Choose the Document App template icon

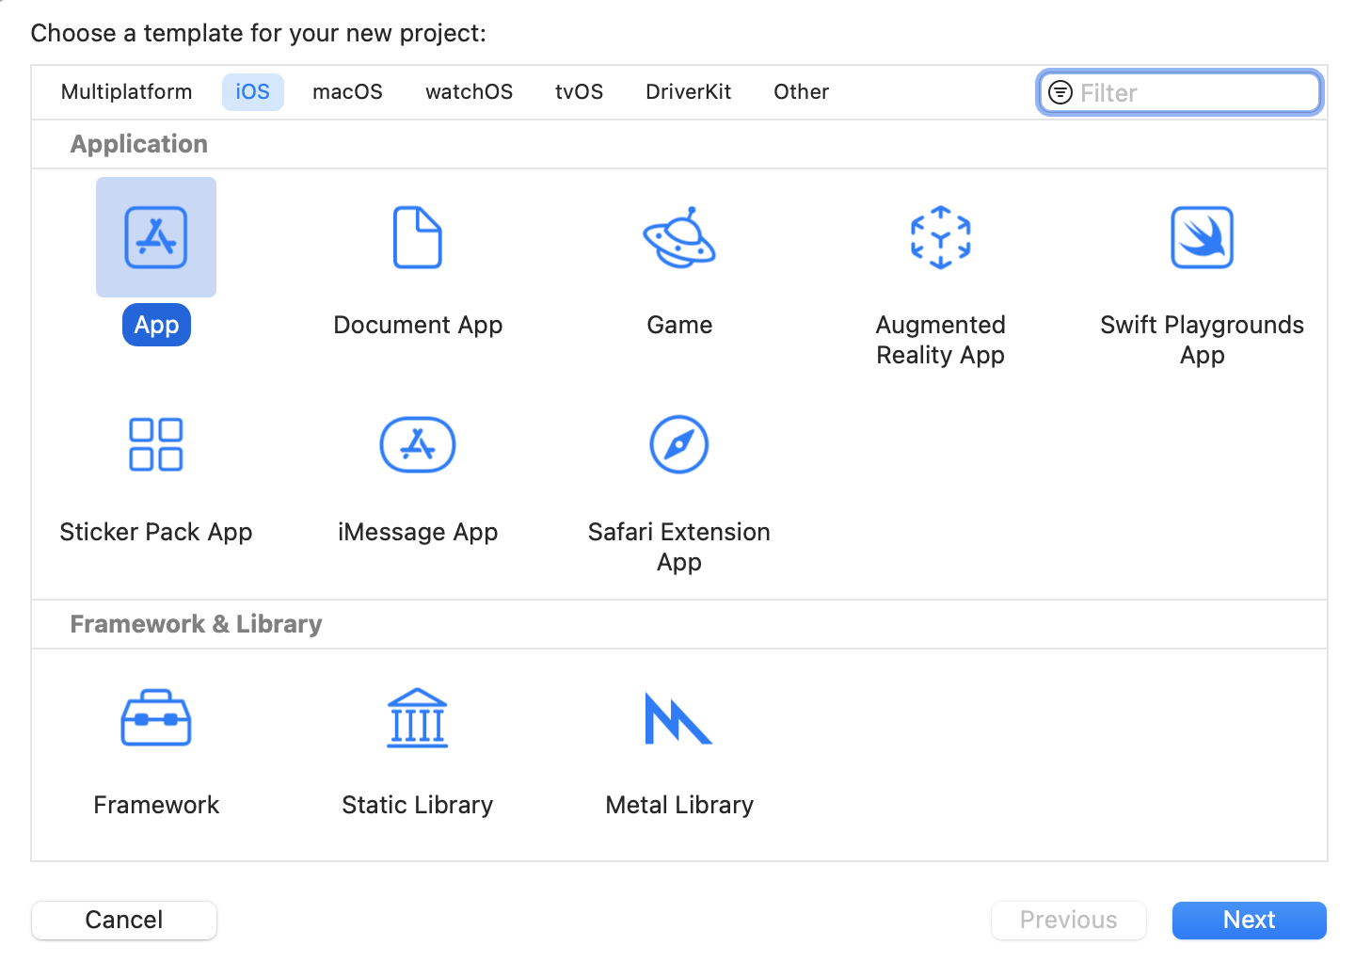pos(418,237)
